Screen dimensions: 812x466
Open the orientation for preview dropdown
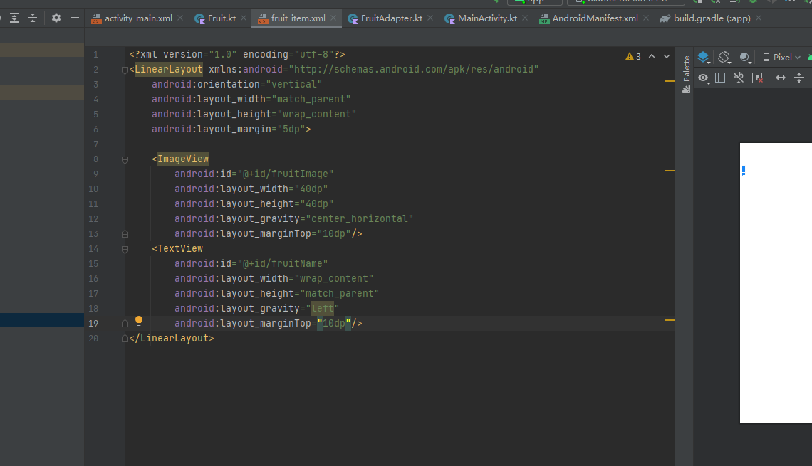[724, 58]
